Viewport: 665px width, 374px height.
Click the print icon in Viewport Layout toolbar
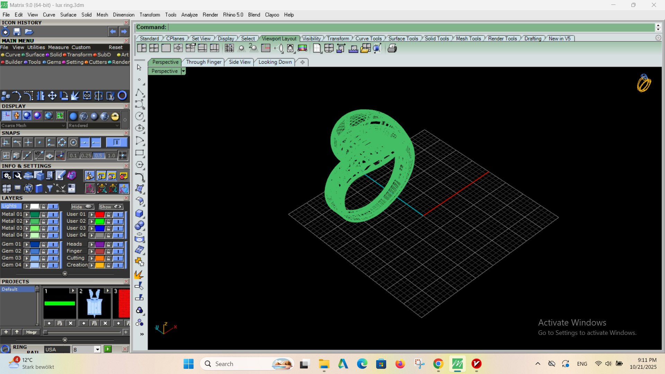tap(392, 48)
